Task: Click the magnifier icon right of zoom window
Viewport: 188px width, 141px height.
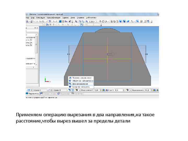Action: [x=83, y=21]
